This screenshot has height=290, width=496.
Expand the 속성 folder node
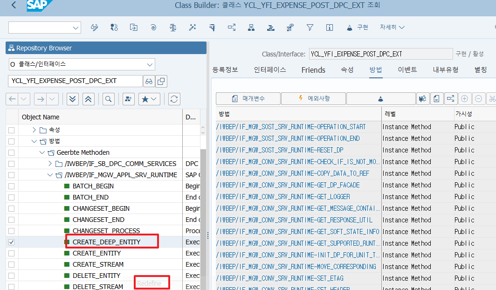34,130
